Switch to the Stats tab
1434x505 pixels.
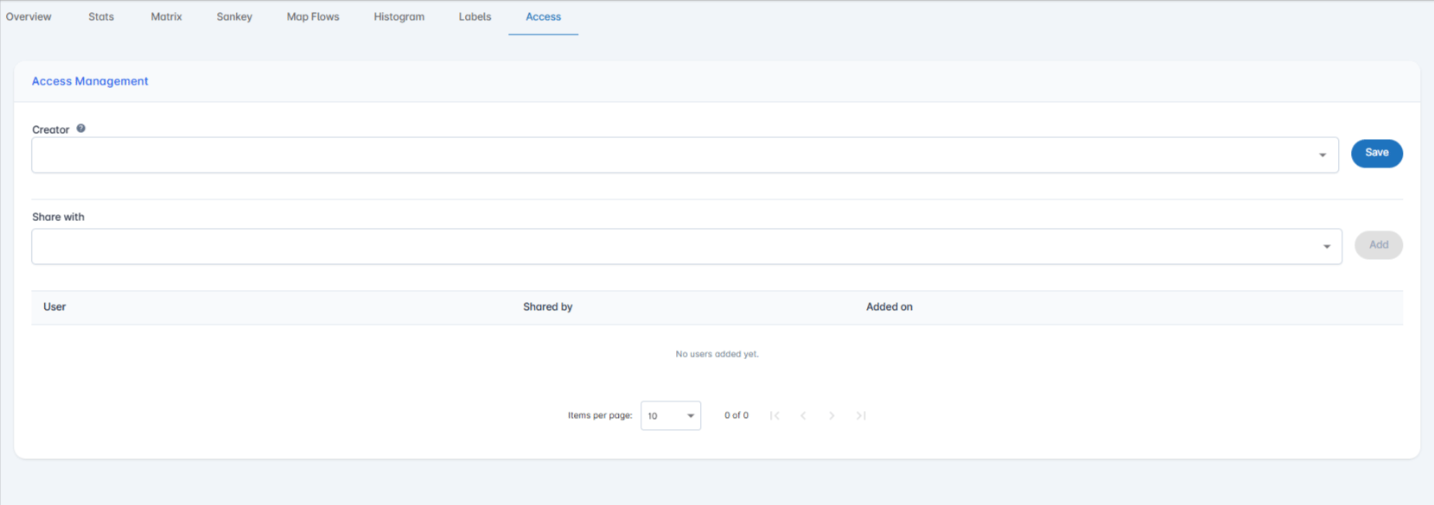click(x=101, y=16)
